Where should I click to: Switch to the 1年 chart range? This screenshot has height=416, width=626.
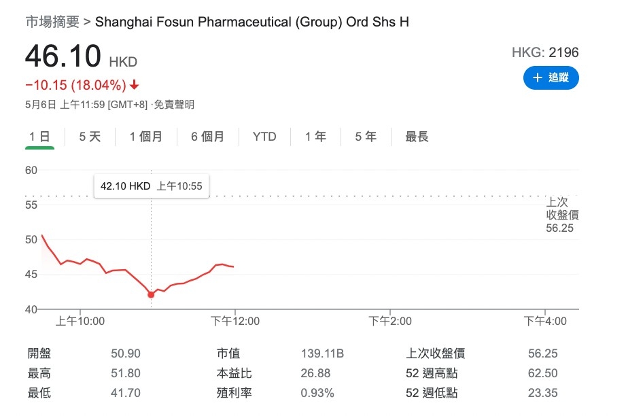tap(314, 136)
